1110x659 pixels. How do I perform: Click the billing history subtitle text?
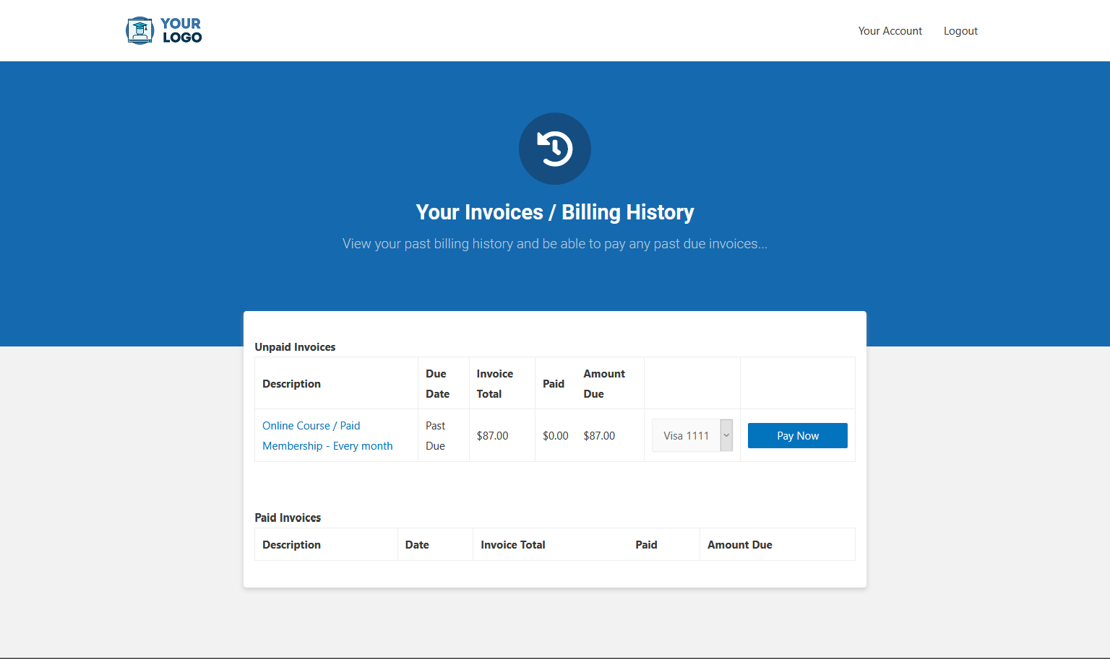pos(554,244)
